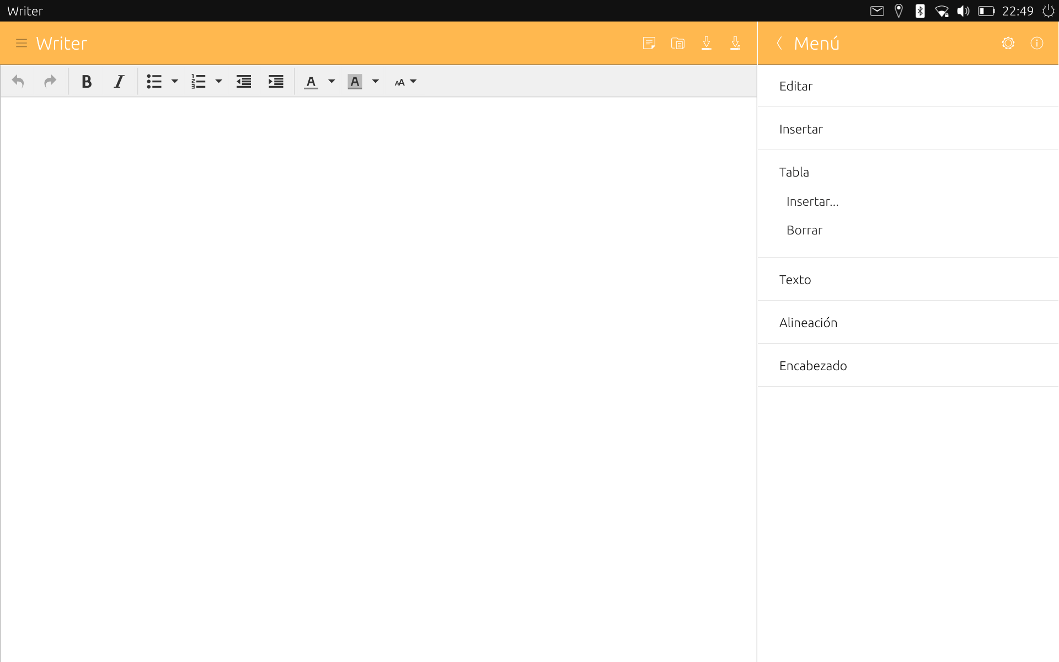Apply numbered list formatting
Viewport: 1059px width, 662px height.
(198, 82)
